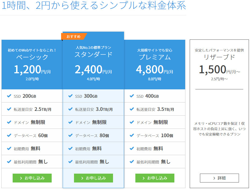Click the page heading about 2円 pricing
Screen dimensions: 250x190
[x=93, y=6]
